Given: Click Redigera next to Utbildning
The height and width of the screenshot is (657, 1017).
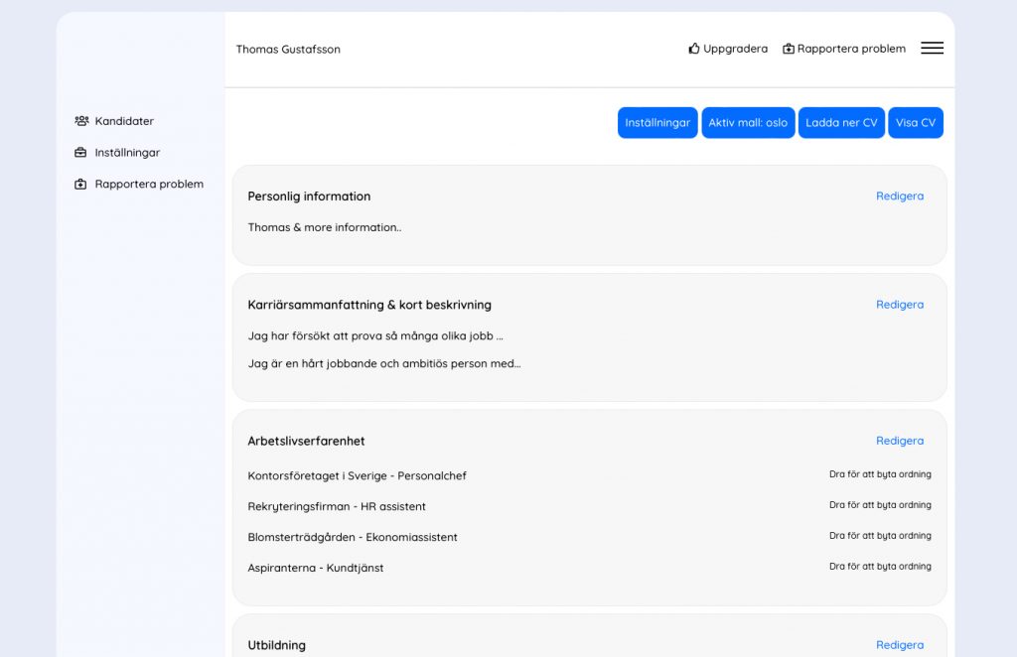Looking at the screenshot, I should (x=899, y=645).
